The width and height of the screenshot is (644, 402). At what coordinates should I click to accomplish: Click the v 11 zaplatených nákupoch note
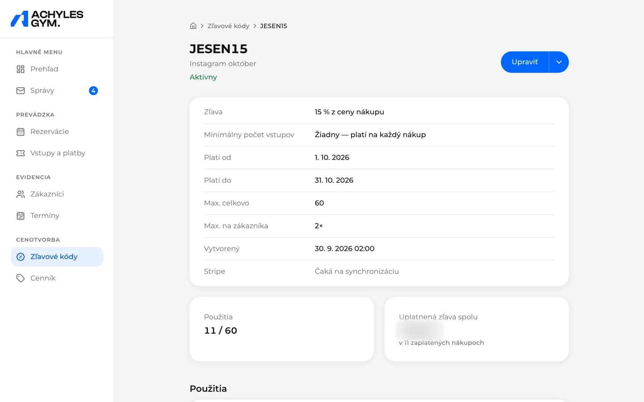(441, 343)
